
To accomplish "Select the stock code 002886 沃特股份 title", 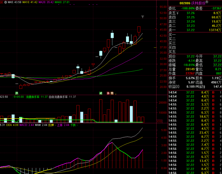I will [192, 3].
